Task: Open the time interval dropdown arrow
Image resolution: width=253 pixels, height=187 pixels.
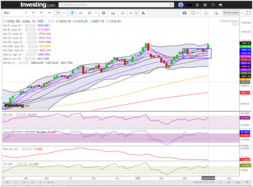Action: 64,13
